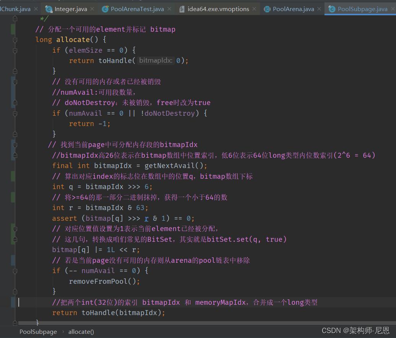Switch to the PoolArena.java tab

293,9
